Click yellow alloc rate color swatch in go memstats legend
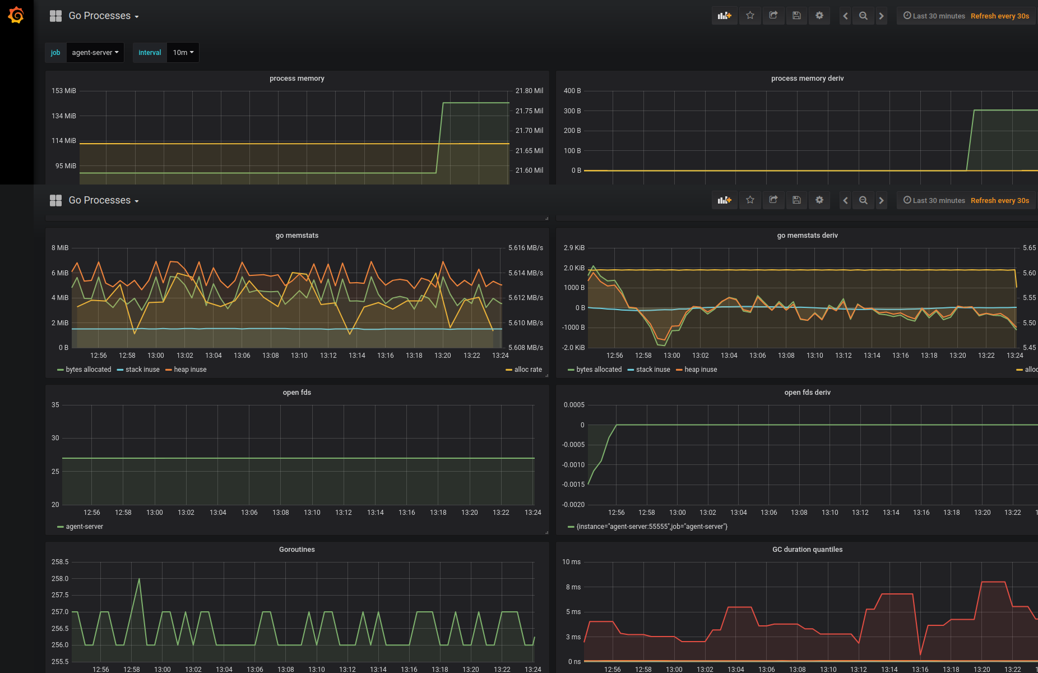This screenshot has height=673, width=1038. [509, 370]
